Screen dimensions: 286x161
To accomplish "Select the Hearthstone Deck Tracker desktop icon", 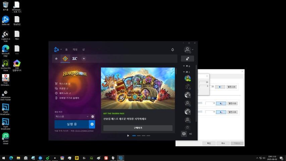I will click(6, 95).
